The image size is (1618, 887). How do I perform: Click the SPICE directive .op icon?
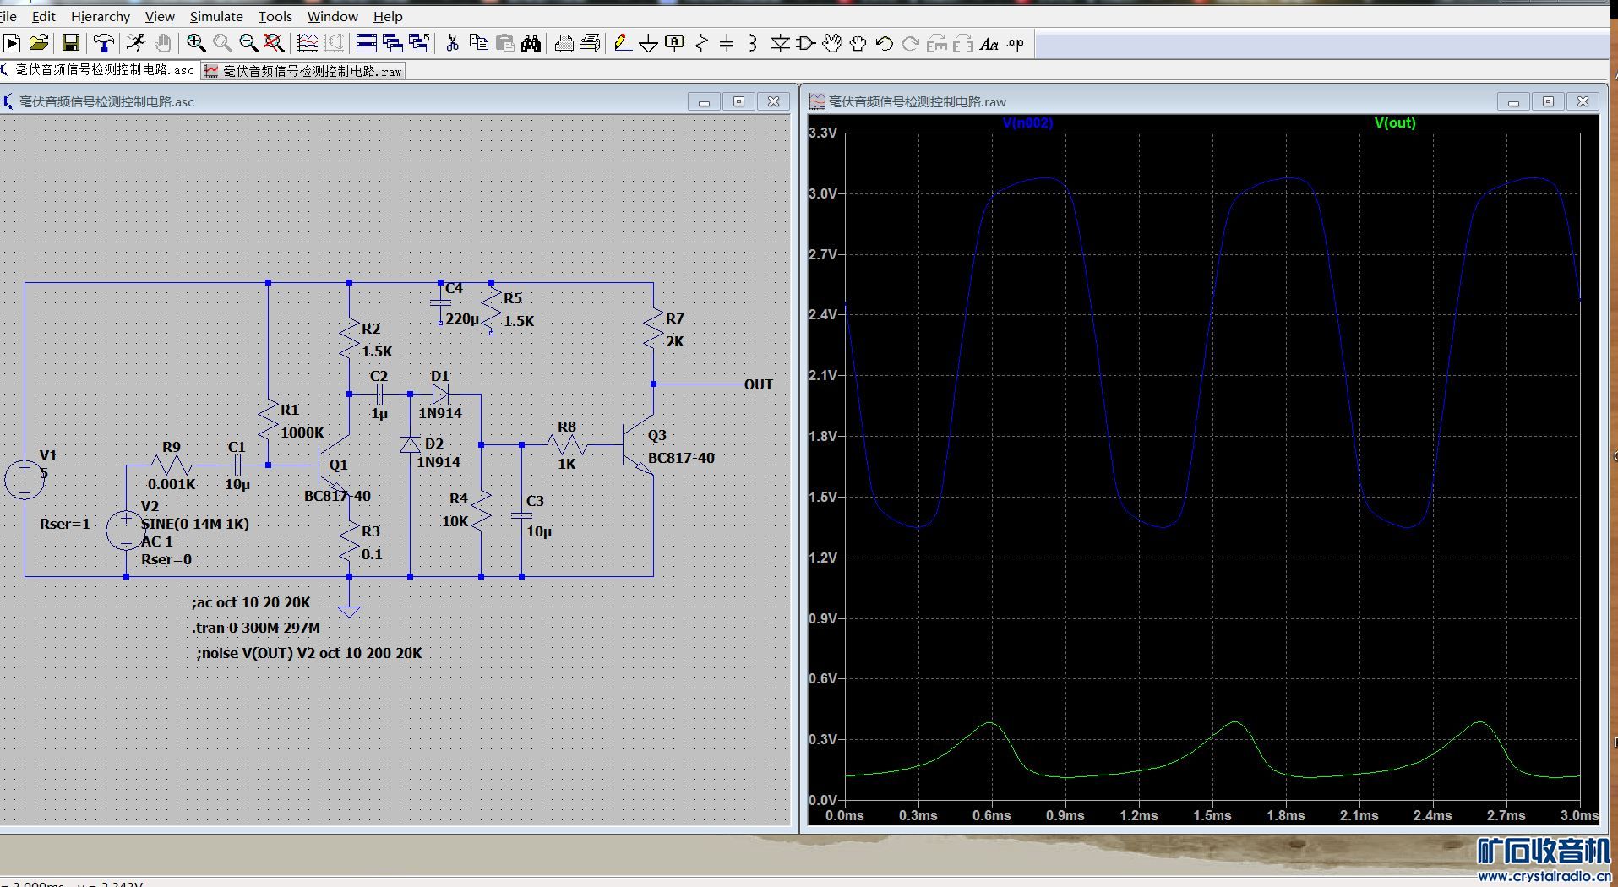pos(1016,43)
